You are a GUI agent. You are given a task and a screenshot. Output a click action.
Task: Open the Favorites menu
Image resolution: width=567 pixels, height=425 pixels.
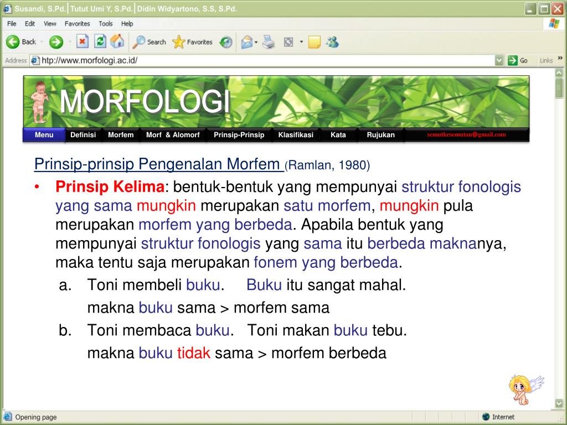tap(76, 24)
